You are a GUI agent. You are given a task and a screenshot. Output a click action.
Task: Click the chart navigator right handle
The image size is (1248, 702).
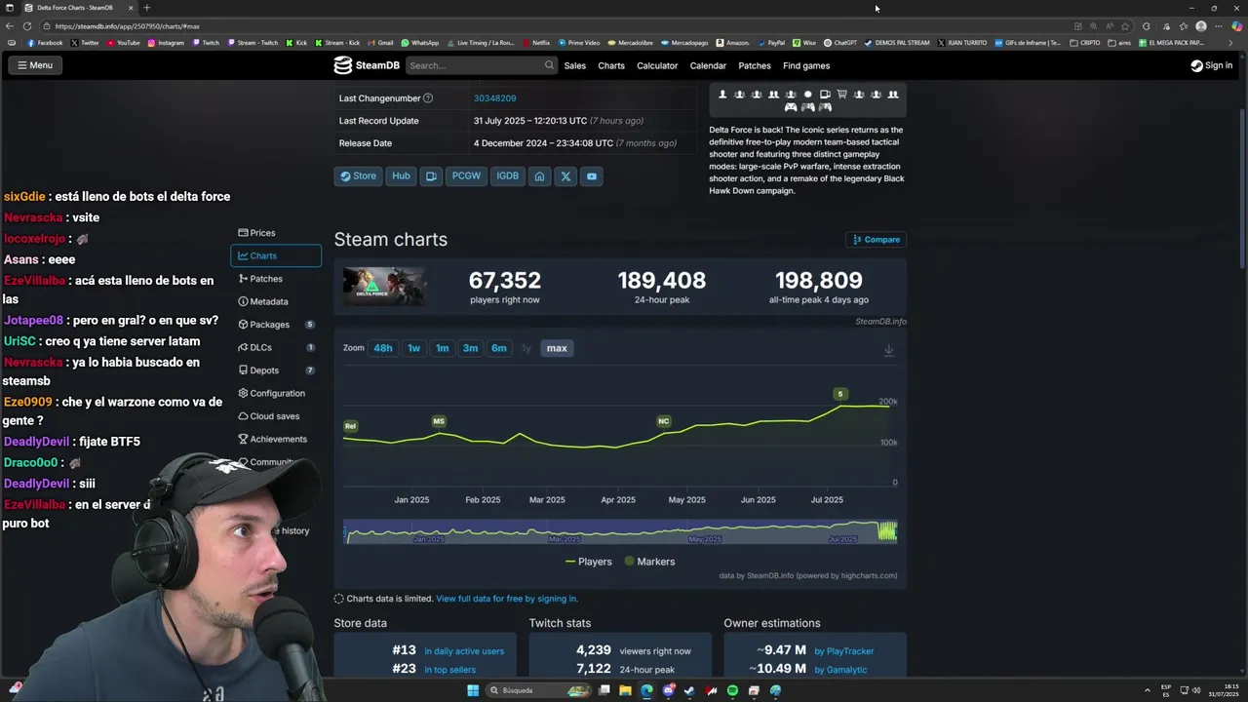[896, 531]
